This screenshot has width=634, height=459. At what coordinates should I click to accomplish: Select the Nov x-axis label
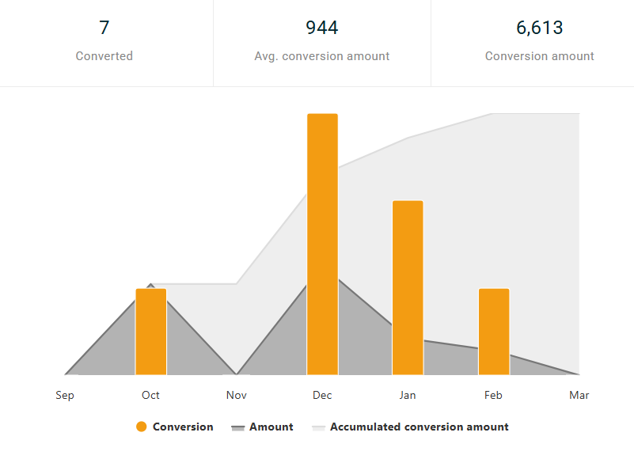click(236, 395)
